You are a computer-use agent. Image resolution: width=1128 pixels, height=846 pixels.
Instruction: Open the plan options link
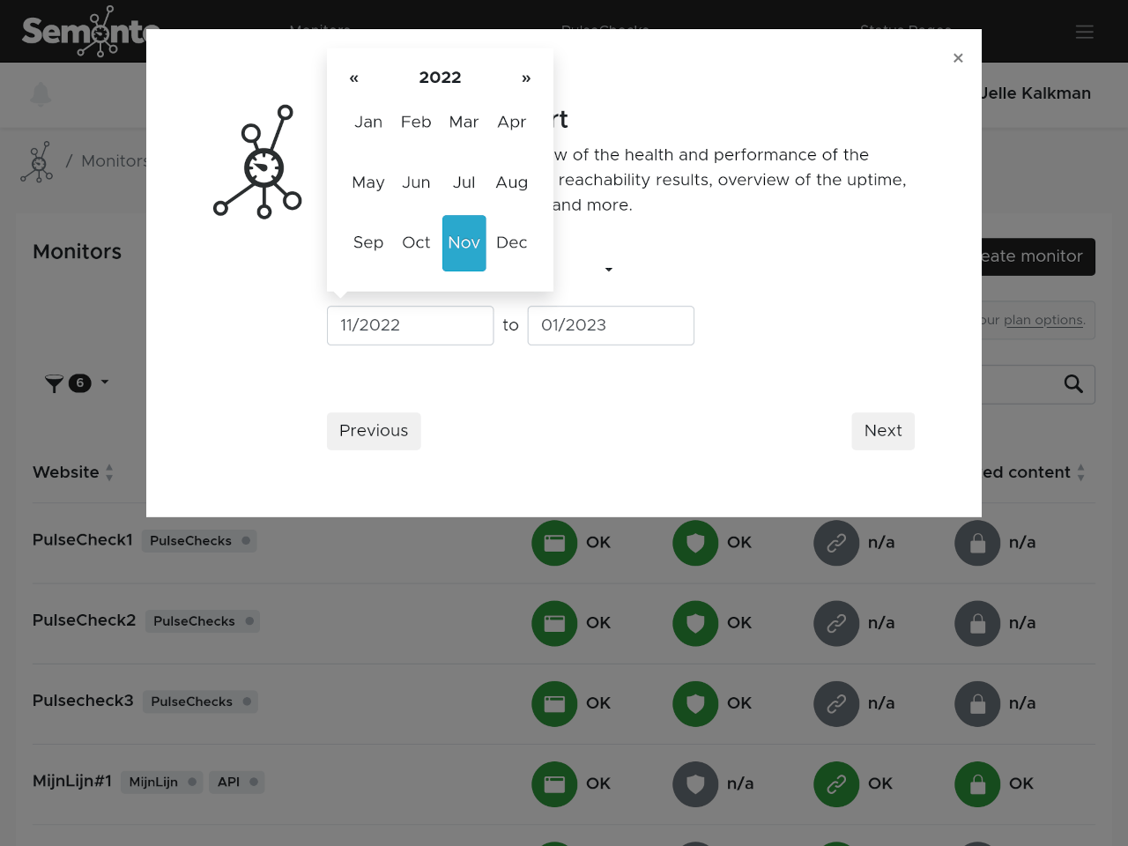1043,320
